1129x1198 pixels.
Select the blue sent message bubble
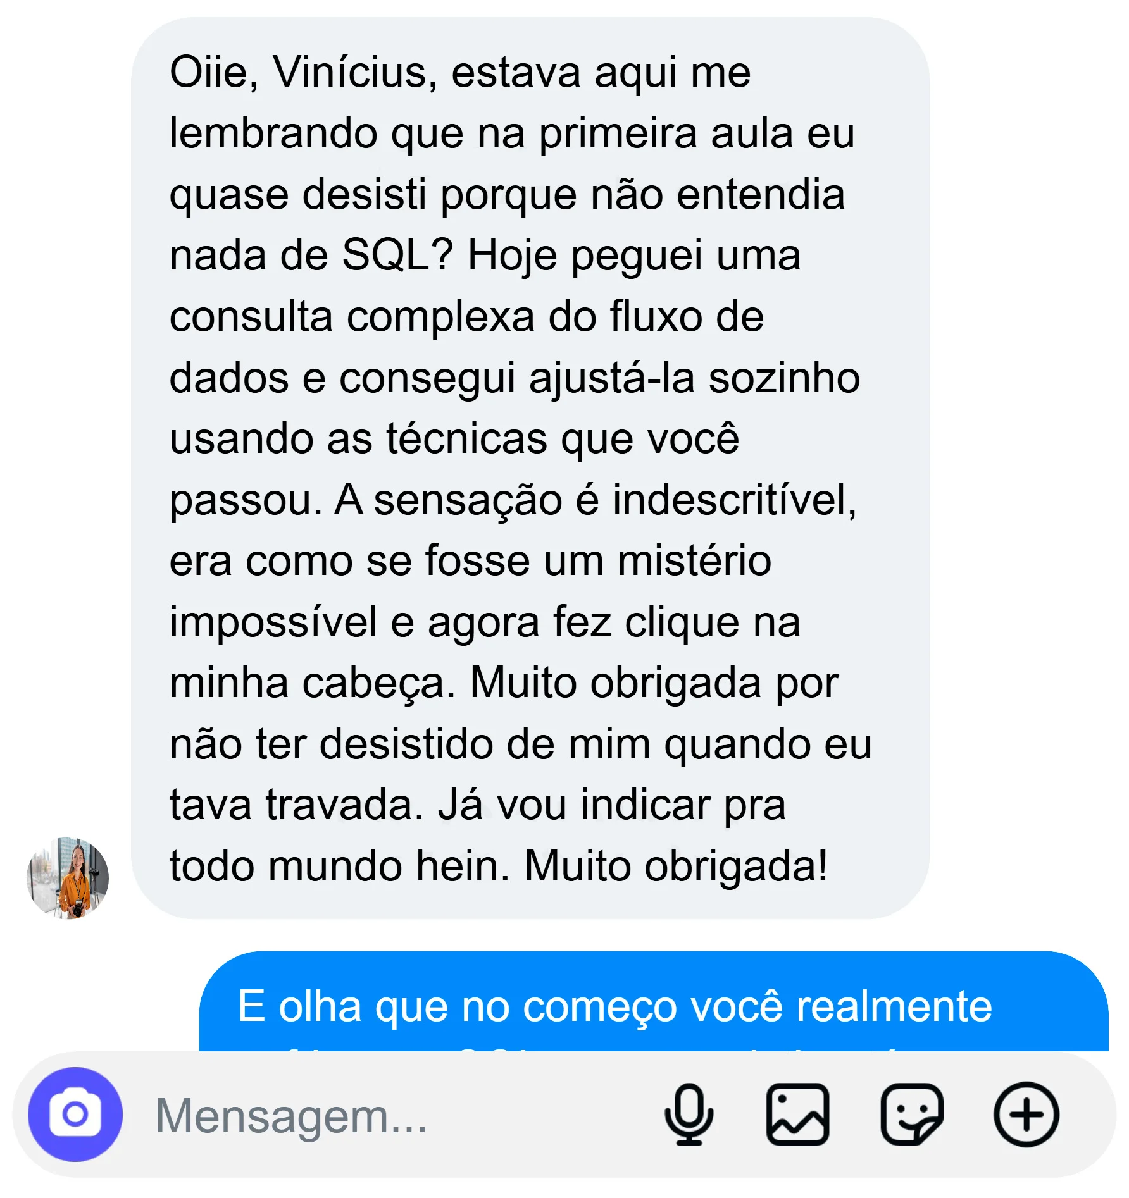(x=653, y=1002)
